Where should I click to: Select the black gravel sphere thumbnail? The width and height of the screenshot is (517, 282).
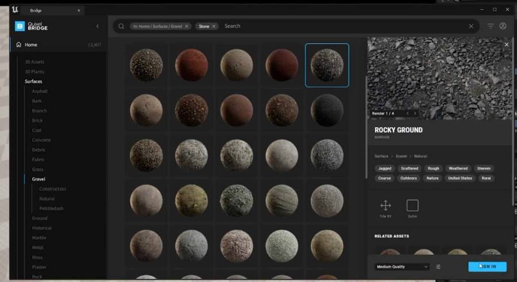click(327, 110)
